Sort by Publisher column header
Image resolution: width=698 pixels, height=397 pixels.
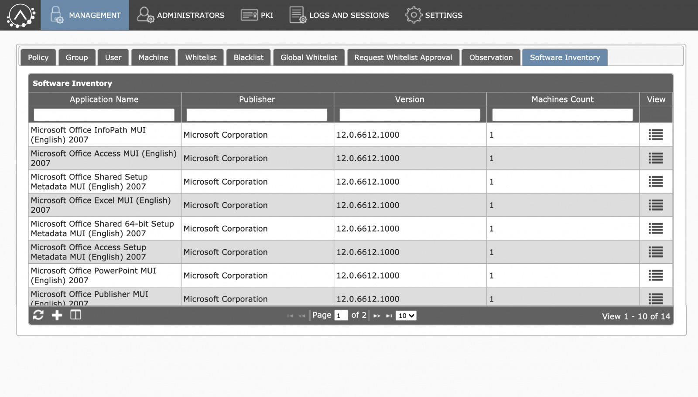click(257, 99)
